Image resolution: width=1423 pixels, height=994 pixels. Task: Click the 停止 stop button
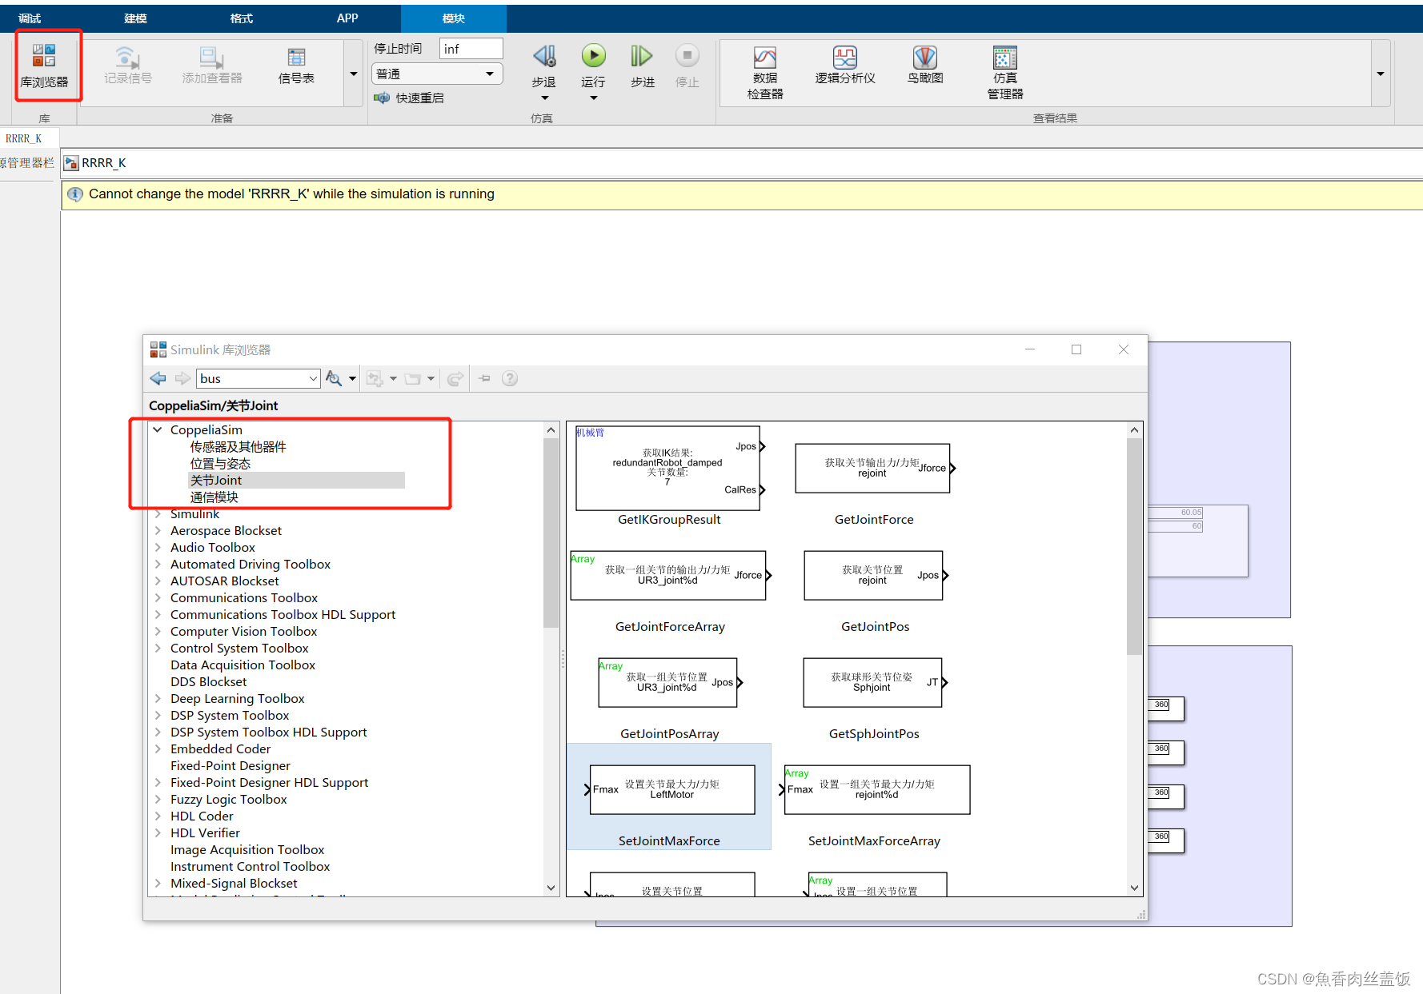pyautogui.click(x=687, y=55)
